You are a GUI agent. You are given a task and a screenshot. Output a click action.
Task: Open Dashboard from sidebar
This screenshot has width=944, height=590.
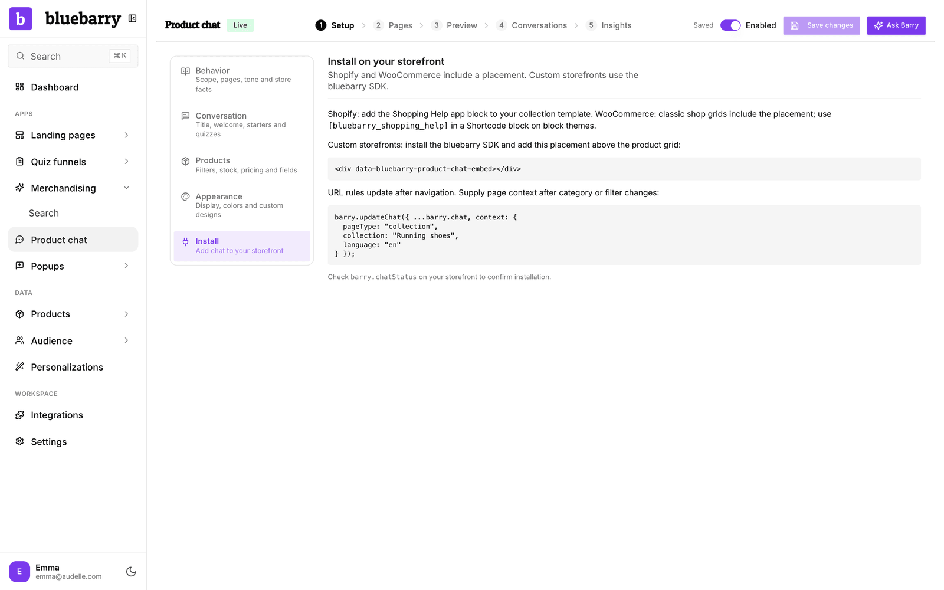point(73,87)
